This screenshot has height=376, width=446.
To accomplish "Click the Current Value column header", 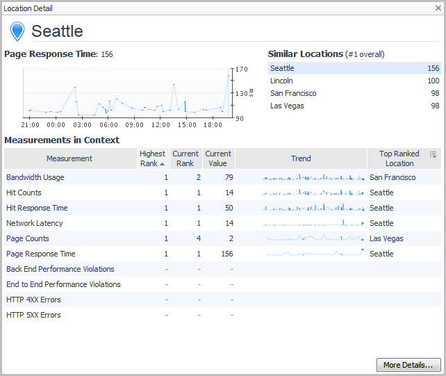I will [x=218, y=158].
